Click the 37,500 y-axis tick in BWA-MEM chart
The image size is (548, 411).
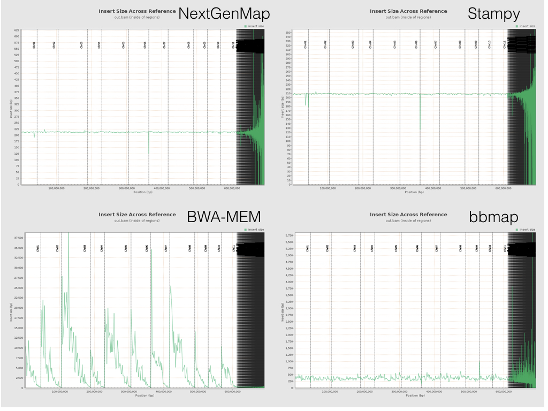pos(18,238)
